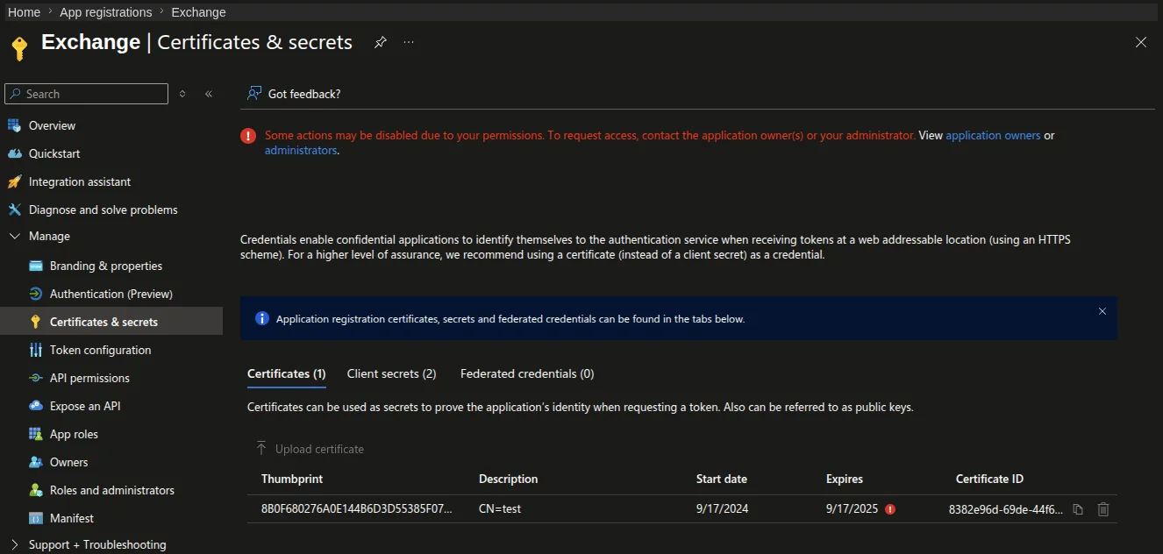Click the Branding & properties icon

click(x=36, y=266)
